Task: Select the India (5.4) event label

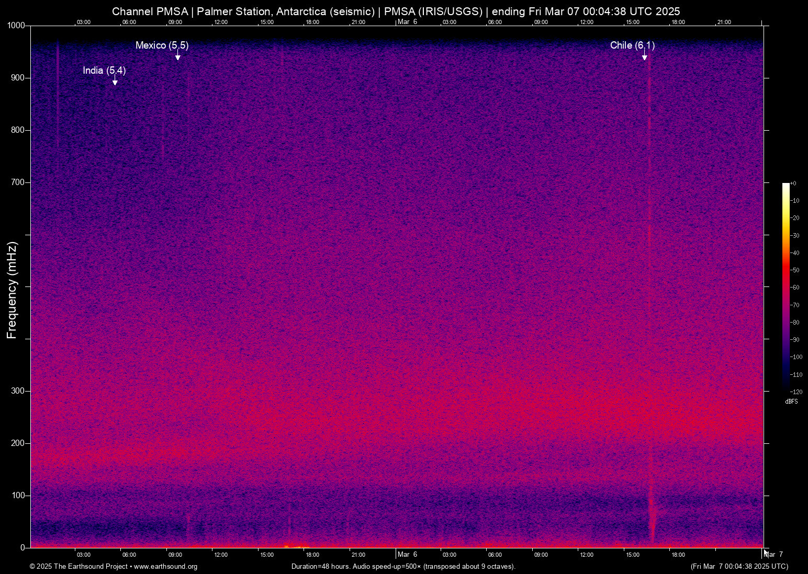Action: click(x=104, y=70)
